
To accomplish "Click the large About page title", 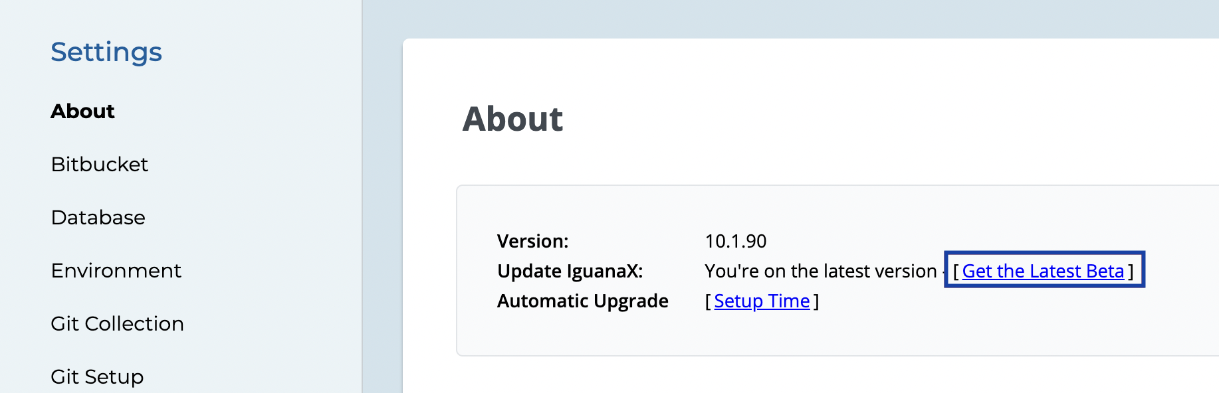I will (512, 119).
